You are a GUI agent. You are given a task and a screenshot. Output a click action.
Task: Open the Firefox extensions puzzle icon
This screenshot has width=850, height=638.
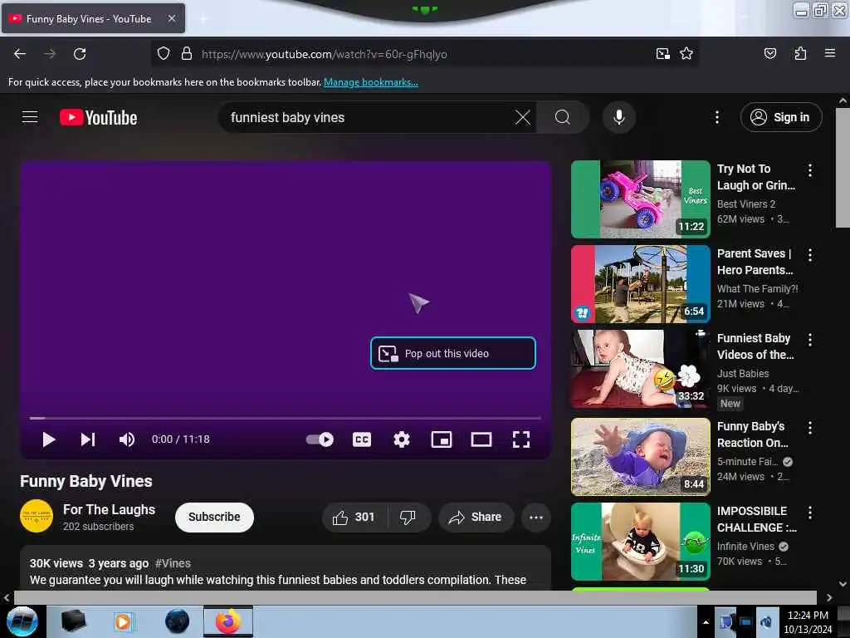(x=800, y=54)
